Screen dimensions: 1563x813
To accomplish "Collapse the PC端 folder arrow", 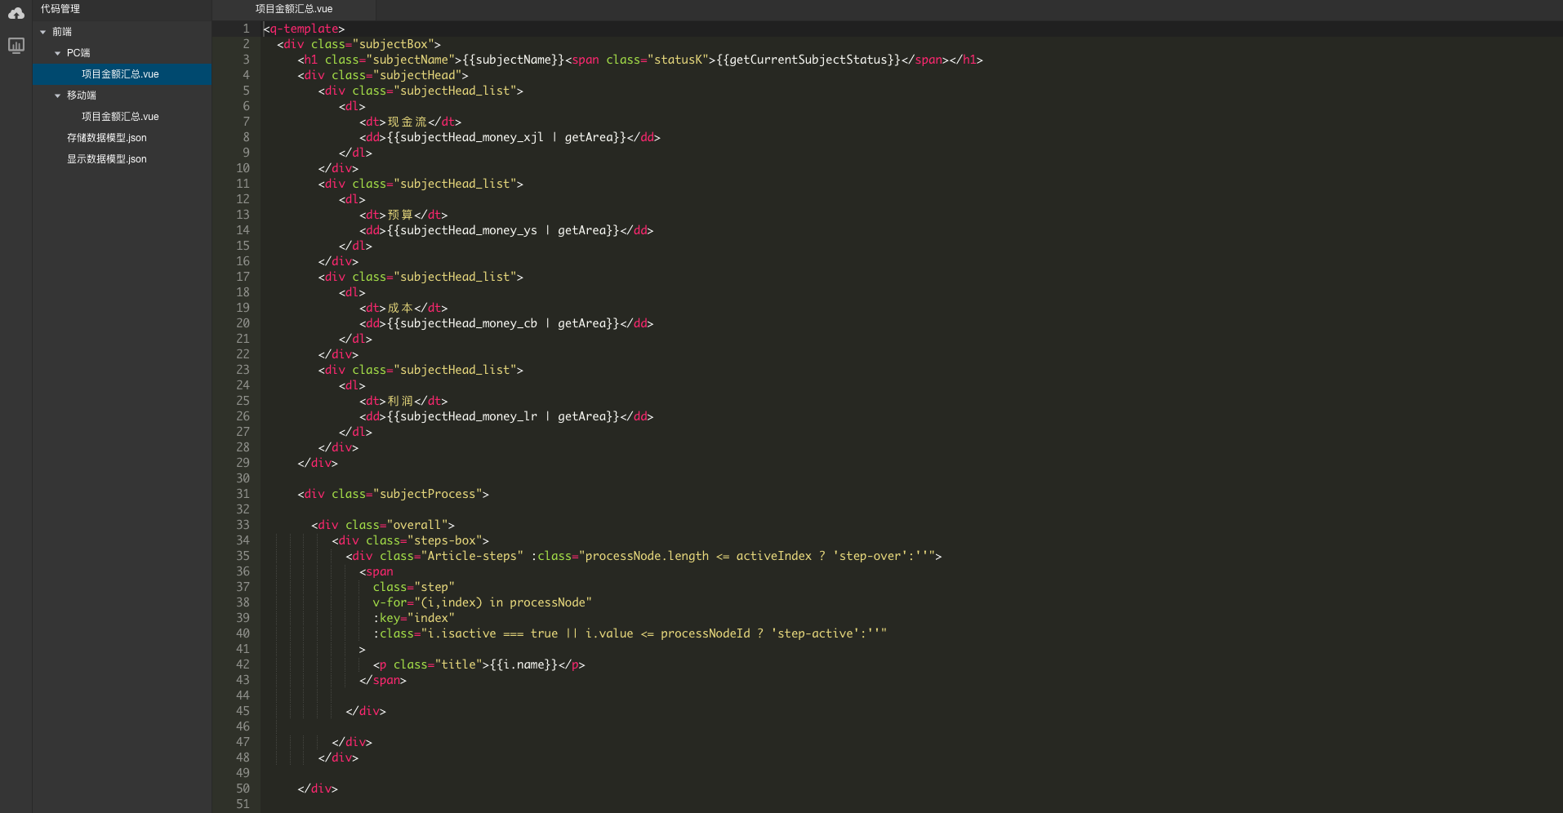I will click(x=58, y=53).
